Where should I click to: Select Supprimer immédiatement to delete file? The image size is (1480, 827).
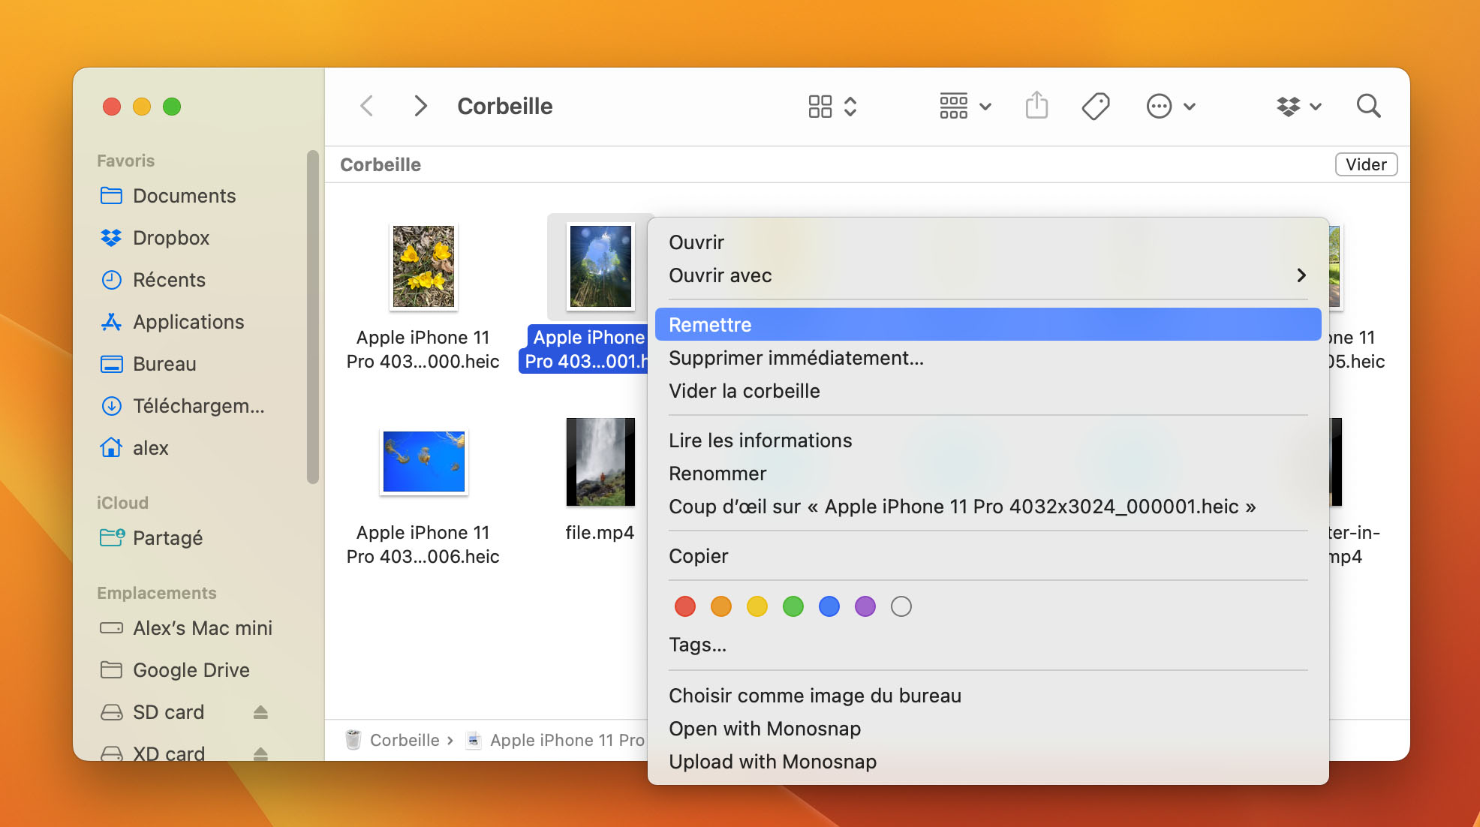pyautogui.click(x=795, y=358)
